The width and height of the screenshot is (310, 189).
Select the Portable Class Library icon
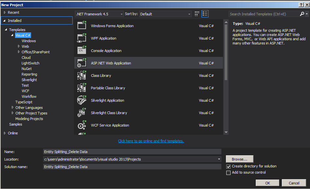(81, 88)
